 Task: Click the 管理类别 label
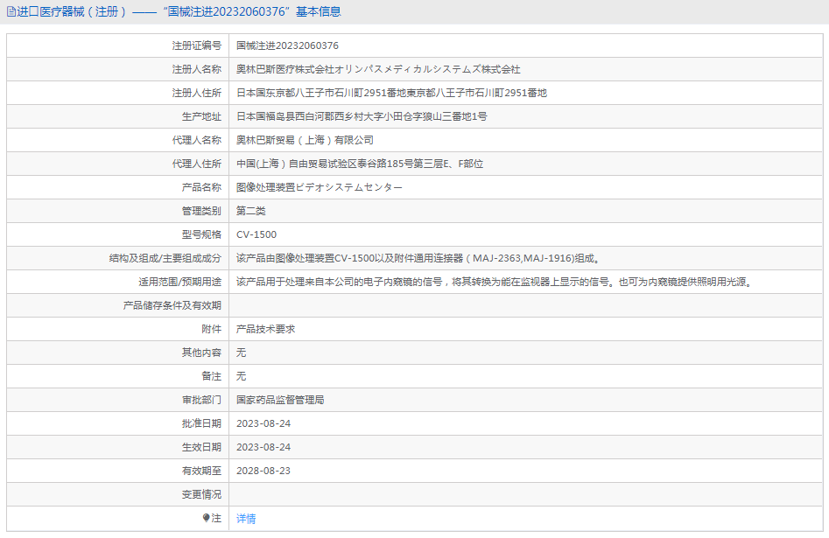(201, 212)
